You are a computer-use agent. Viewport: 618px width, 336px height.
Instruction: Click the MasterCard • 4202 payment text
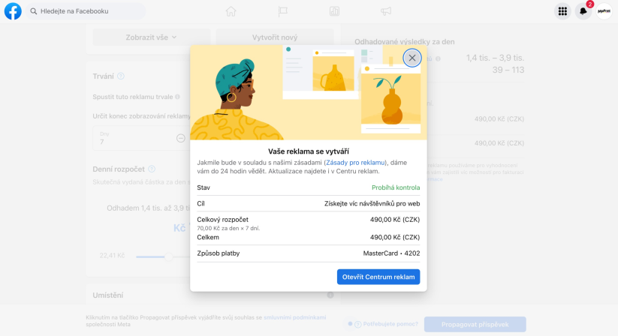(x=391, y=253)
